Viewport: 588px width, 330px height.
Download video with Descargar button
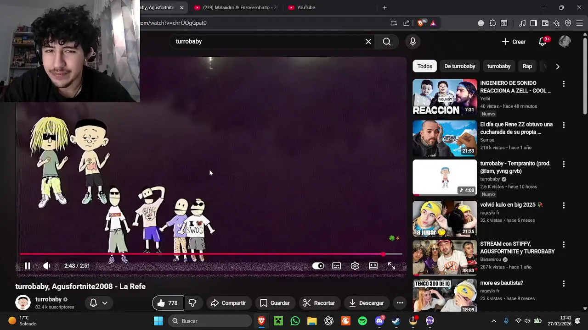point(366,303)
